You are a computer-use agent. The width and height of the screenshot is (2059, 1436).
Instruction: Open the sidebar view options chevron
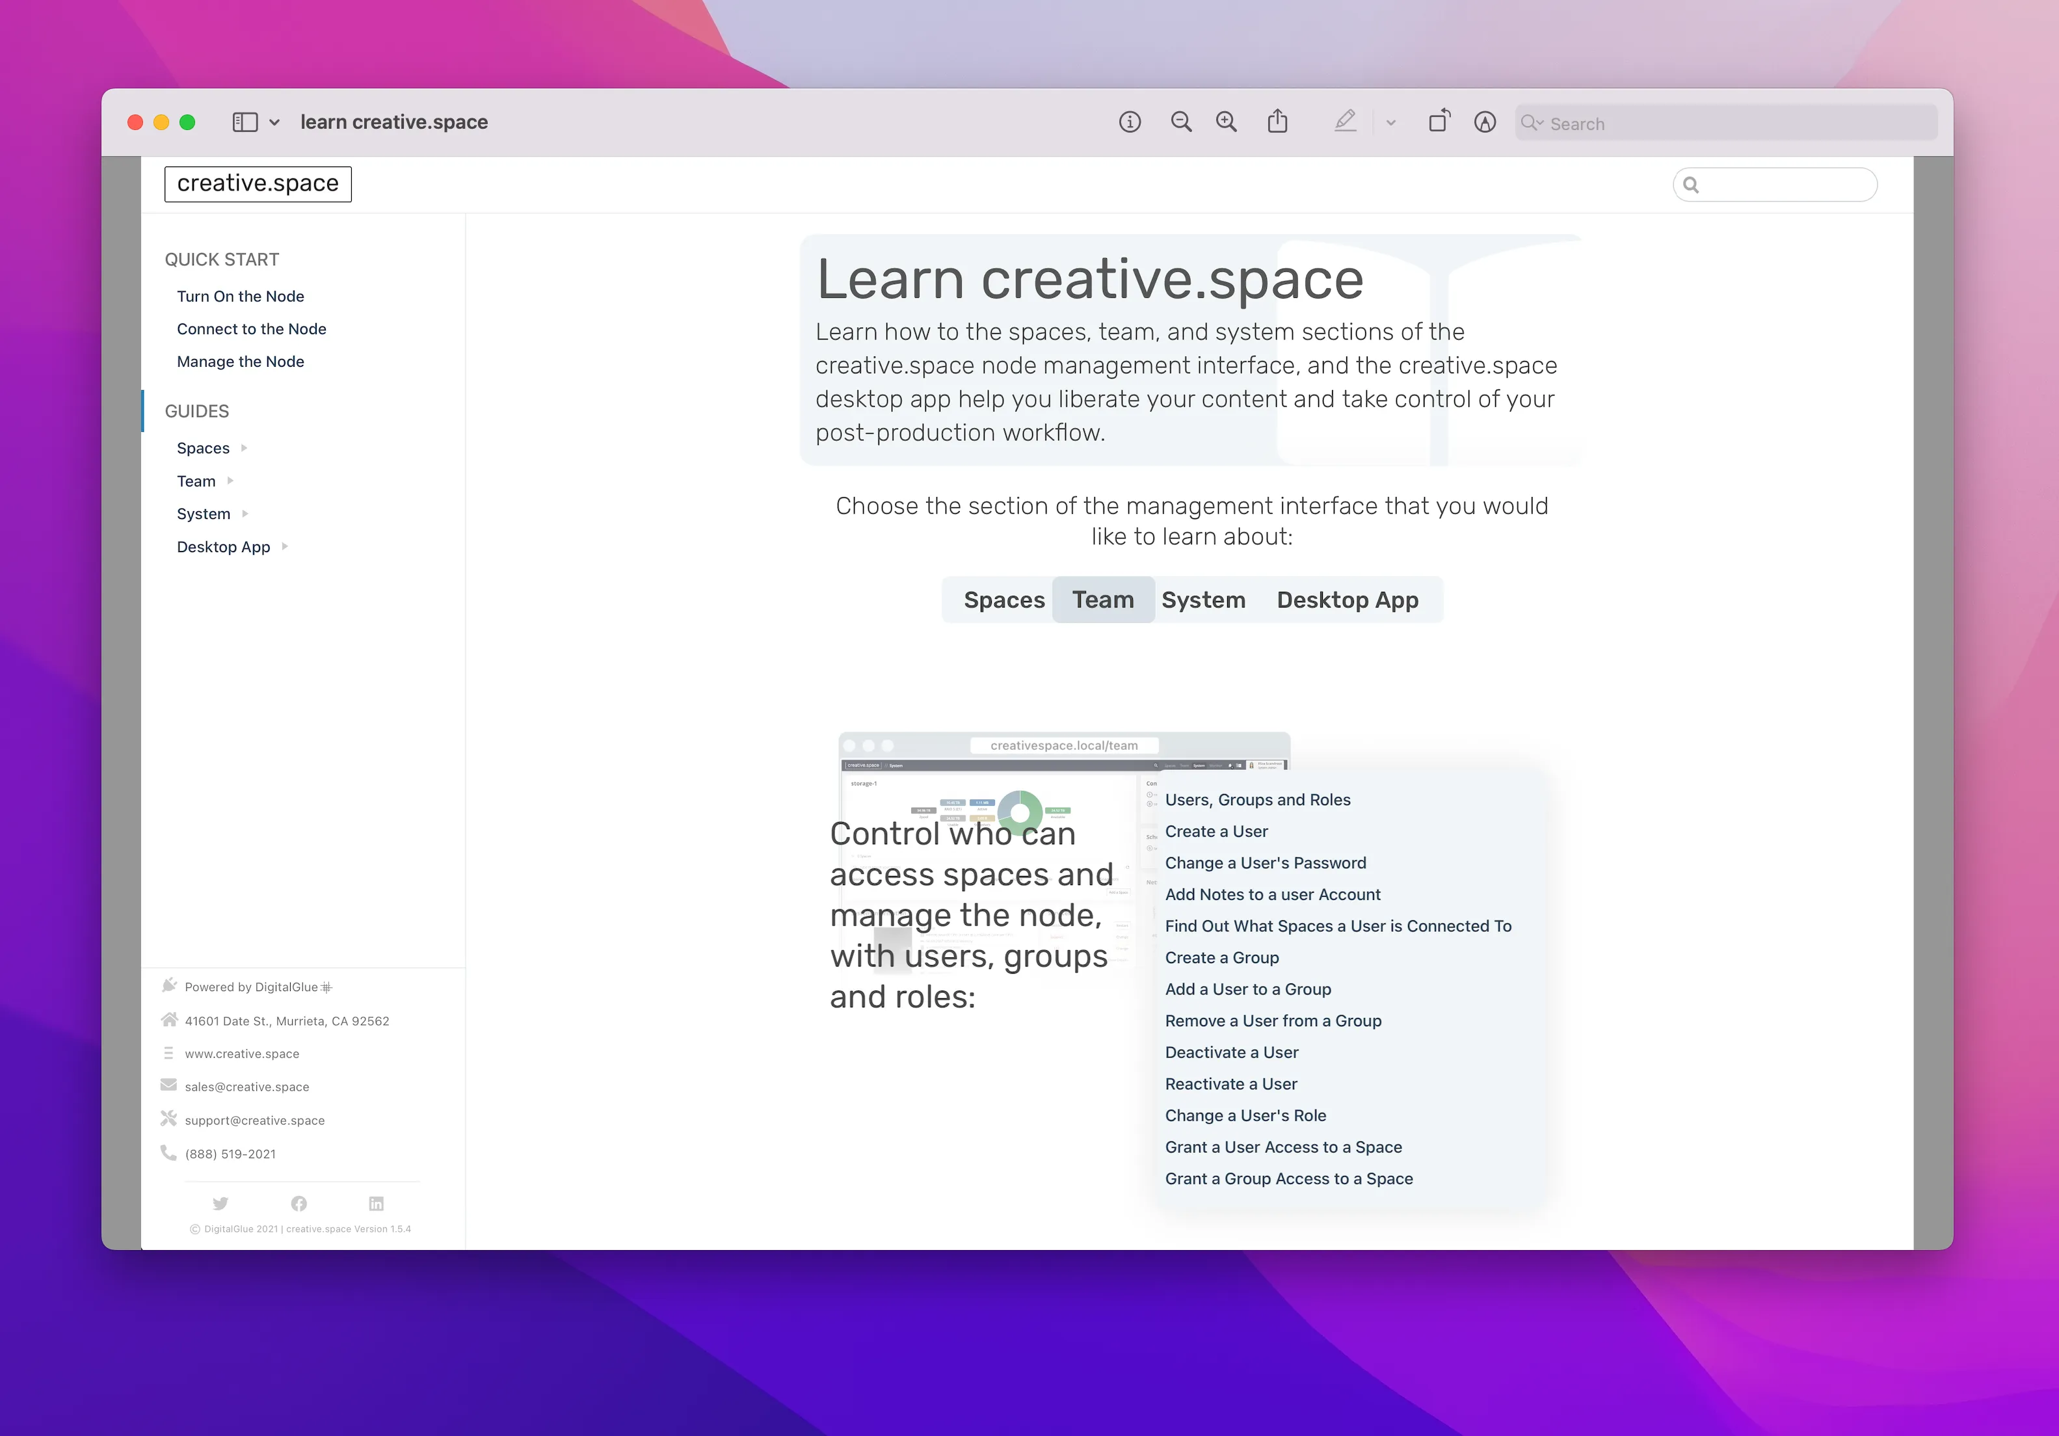click(x=274, y=123)
